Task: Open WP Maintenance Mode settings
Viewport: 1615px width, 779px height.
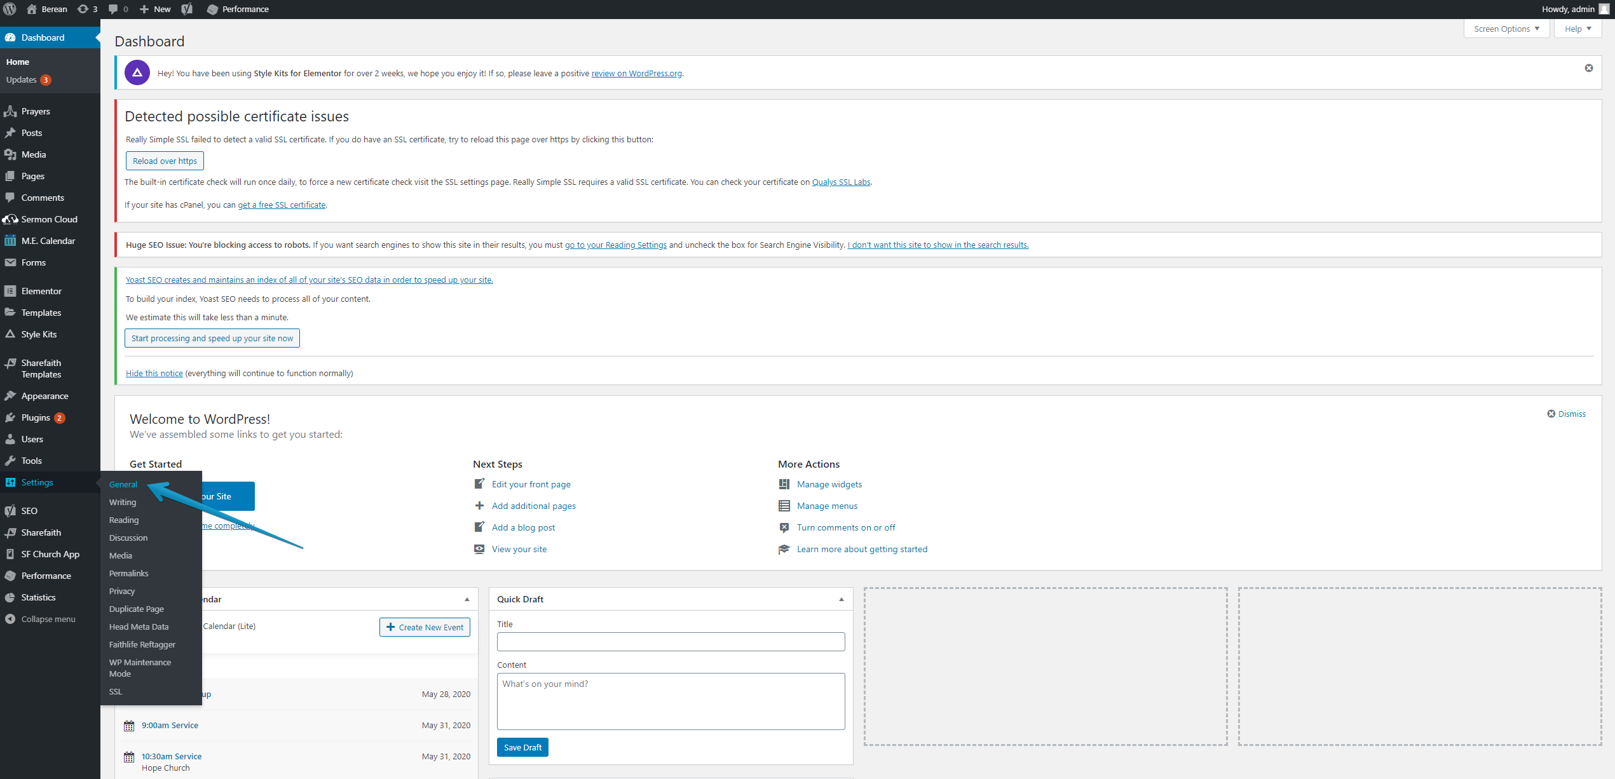Action: (140, 668)
